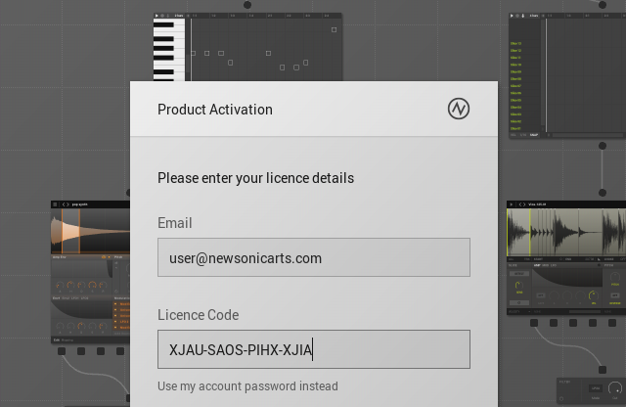Click the first Amp Env knob in synth
This screenshot has width=626, height=407.
click(60, 285)
